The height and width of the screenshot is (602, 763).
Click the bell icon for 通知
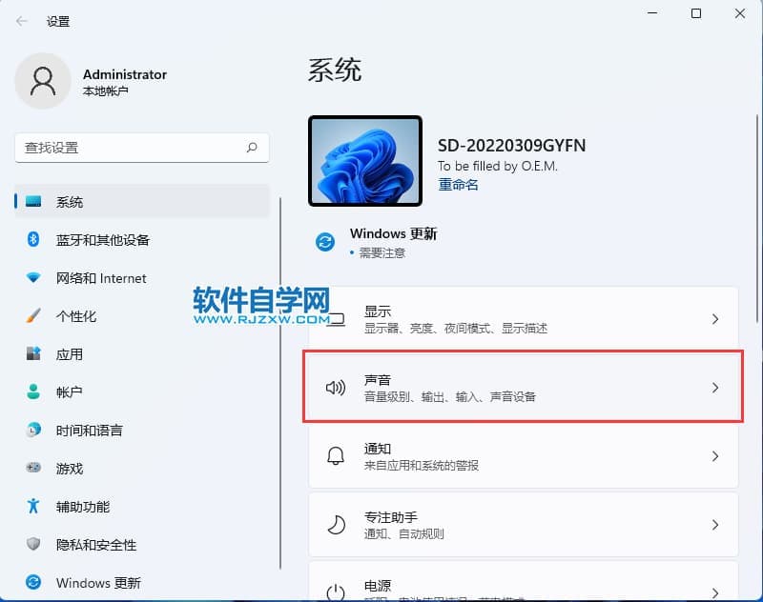335,456
